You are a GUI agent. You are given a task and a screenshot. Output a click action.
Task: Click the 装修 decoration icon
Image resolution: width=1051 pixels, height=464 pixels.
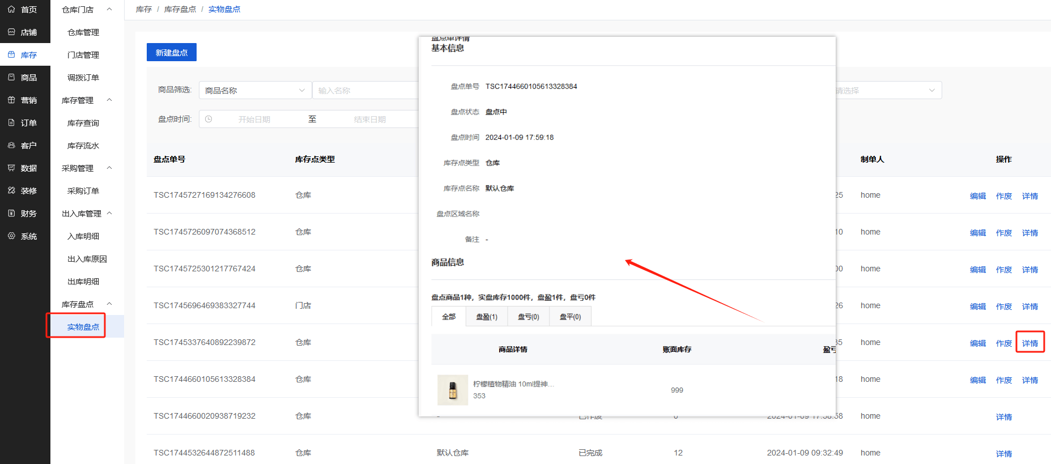point(11,190)
